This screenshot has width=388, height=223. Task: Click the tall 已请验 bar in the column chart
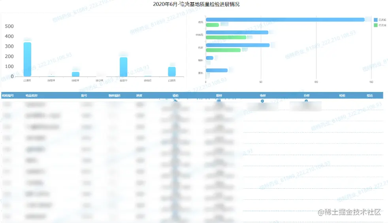[27, 59]
